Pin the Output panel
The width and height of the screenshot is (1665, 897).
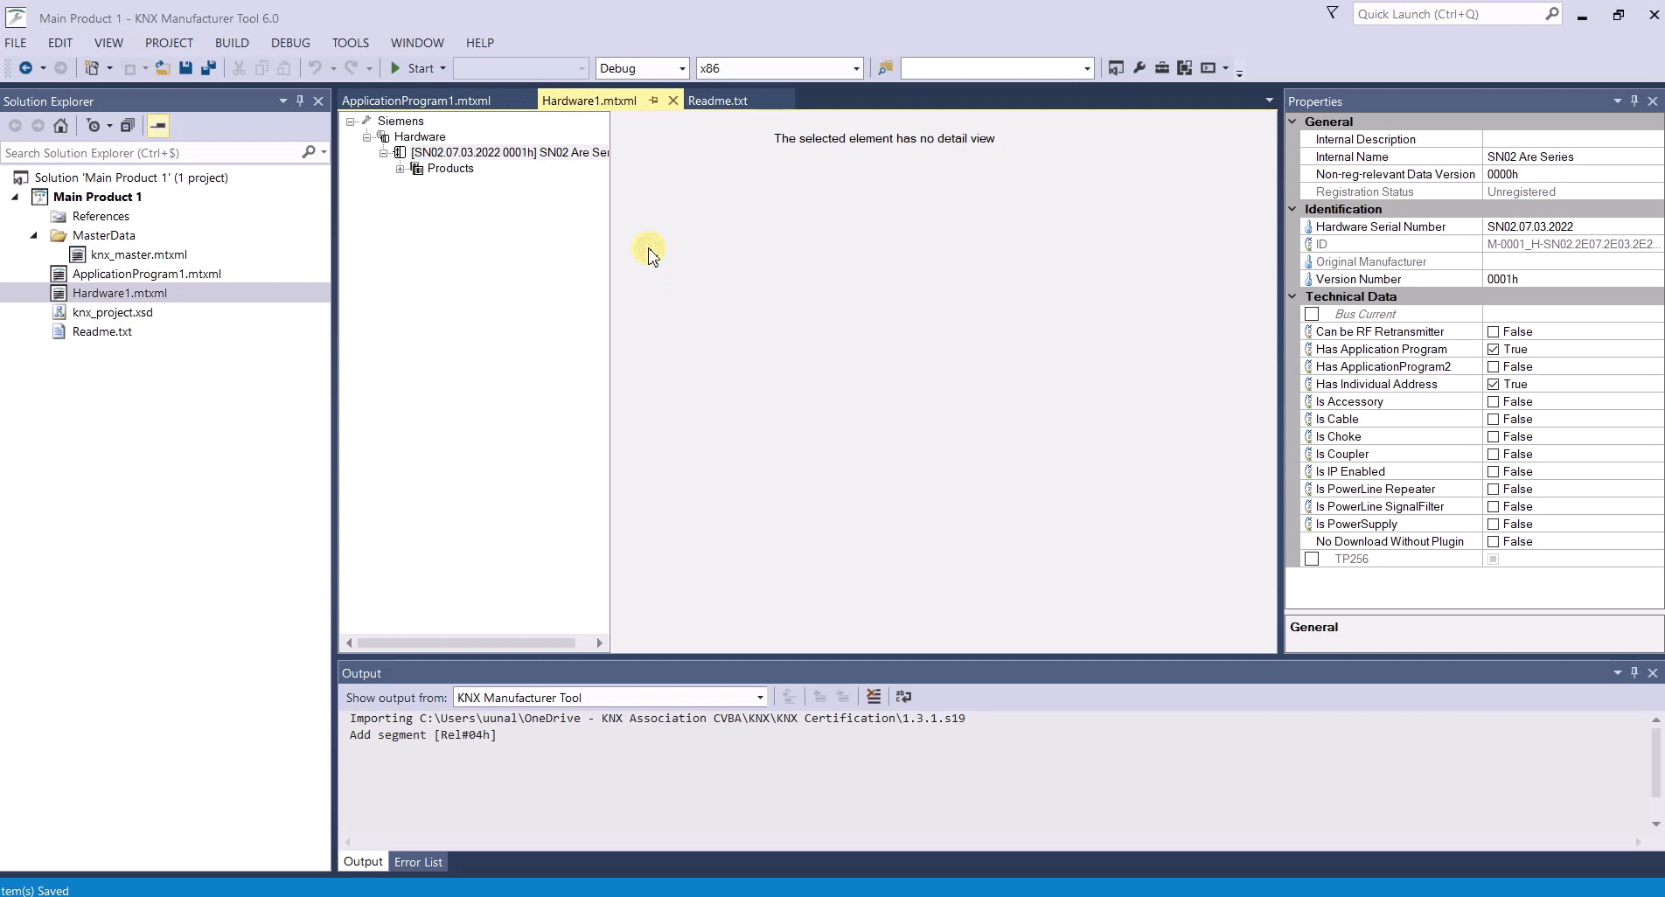[1634, 673]
